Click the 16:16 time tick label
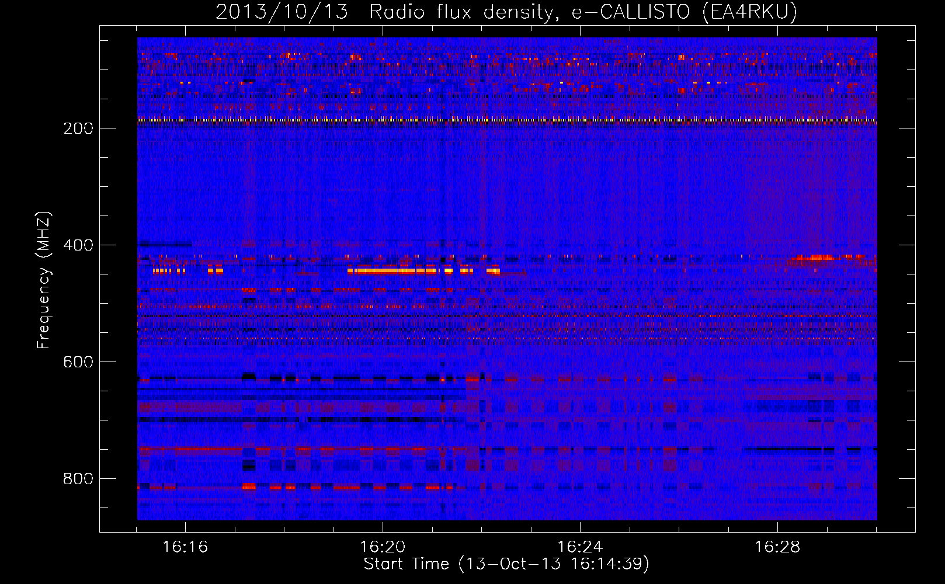This screenshot has width=945, height=584. [x=185, y=547]
